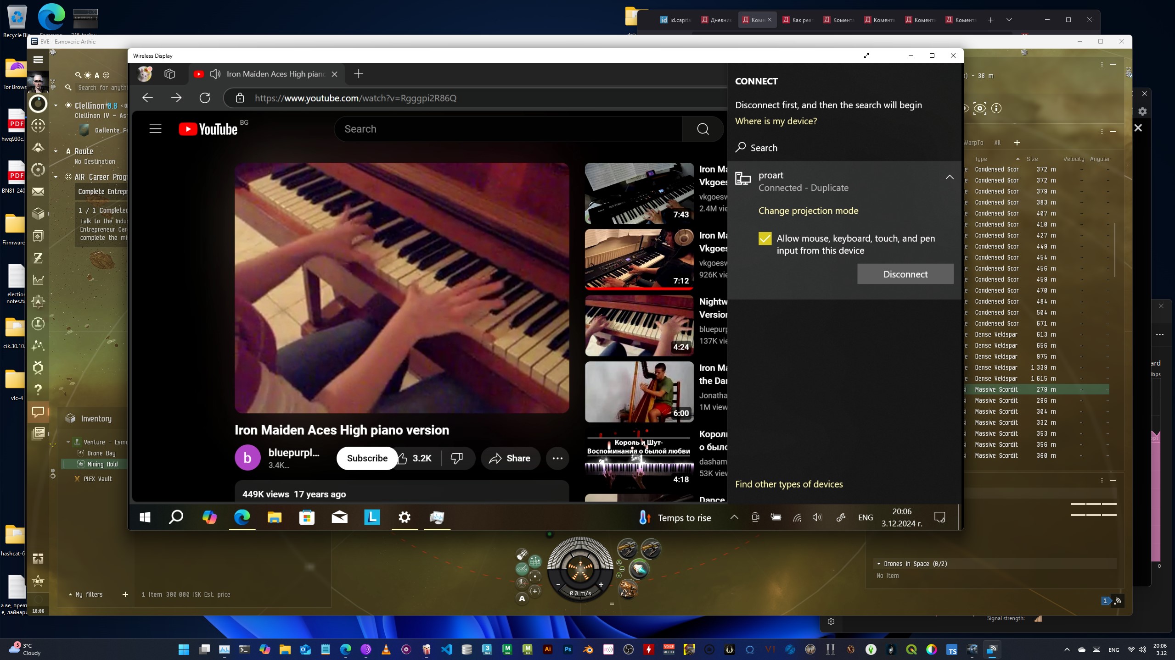Click the show info icon for selected item
The image size is (1175, 660).
pos(996,108)
